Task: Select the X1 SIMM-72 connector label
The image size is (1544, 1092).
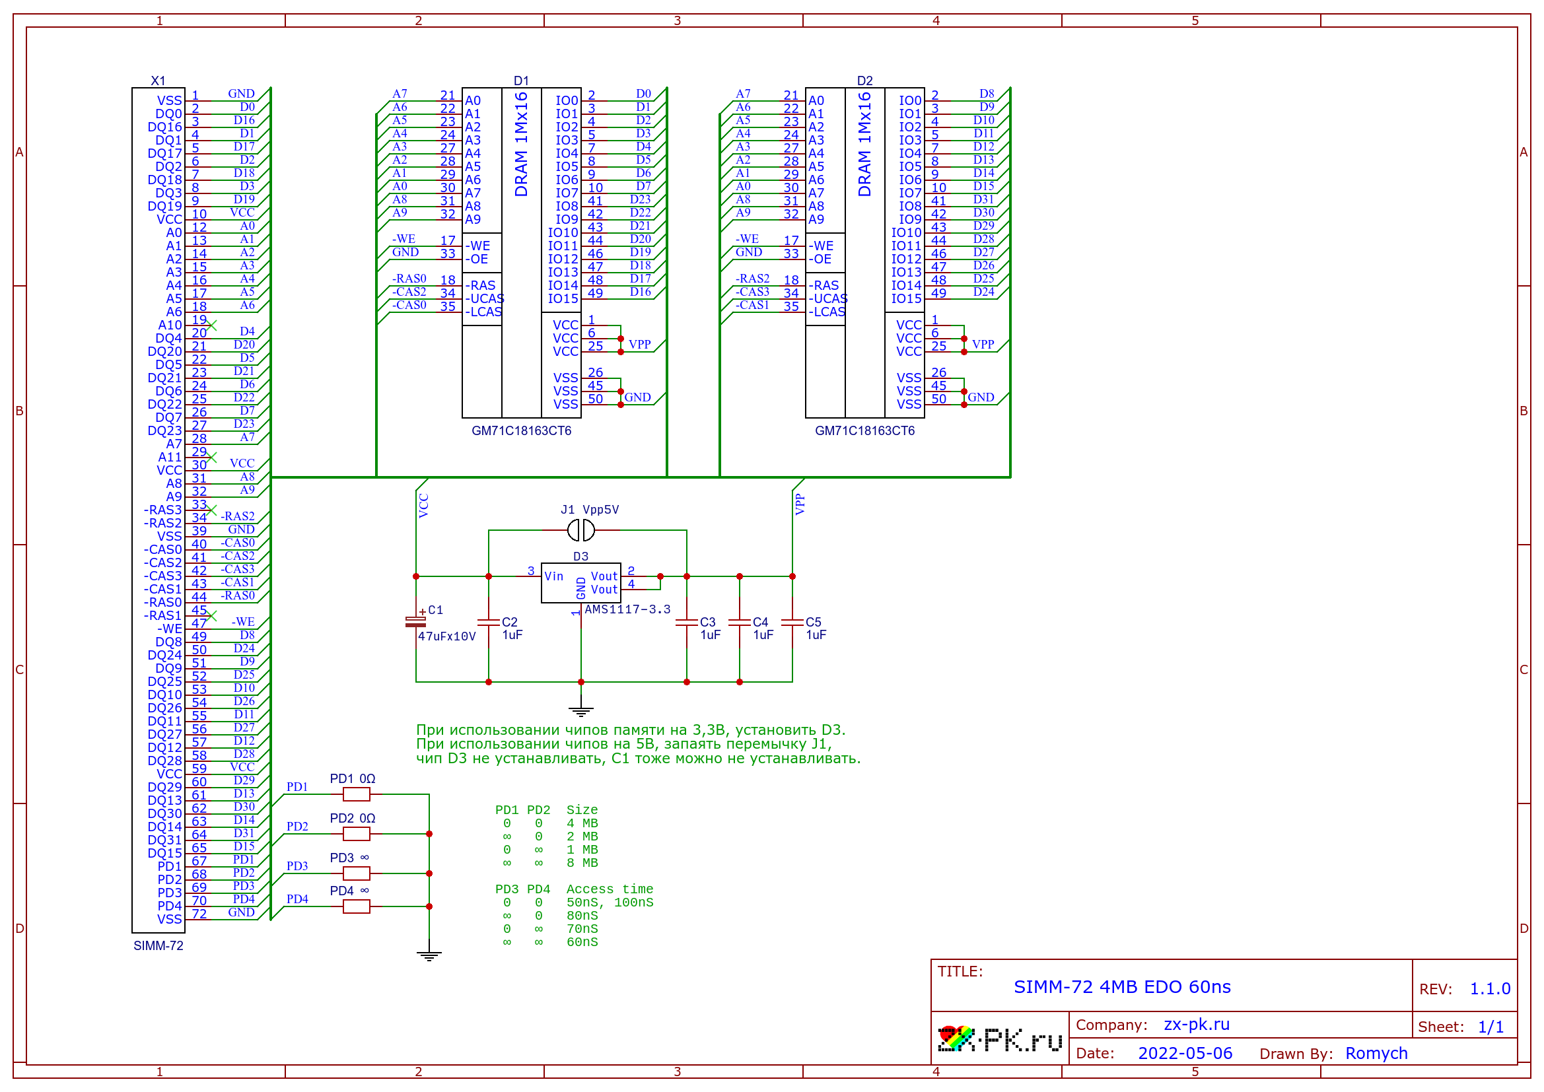Action: coord(158,946)
